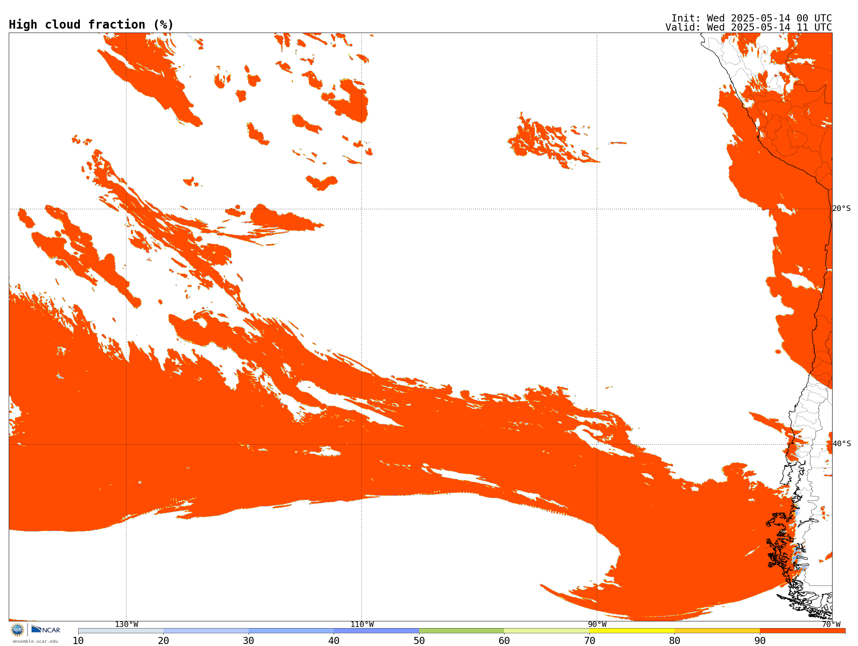The width and height of the screenshot is (858, 646).
Task: Click the 70°W longitude label
Action: (831, 624)
